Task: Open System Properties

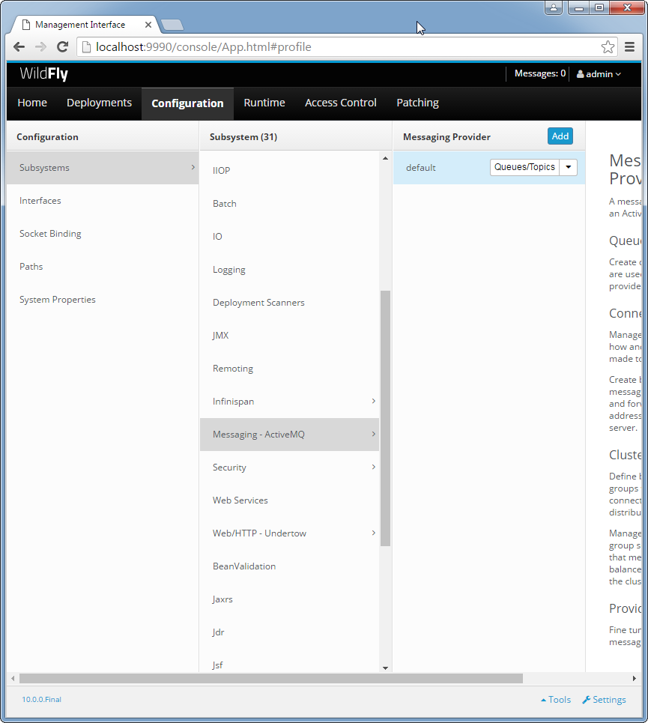Action: 103,300
